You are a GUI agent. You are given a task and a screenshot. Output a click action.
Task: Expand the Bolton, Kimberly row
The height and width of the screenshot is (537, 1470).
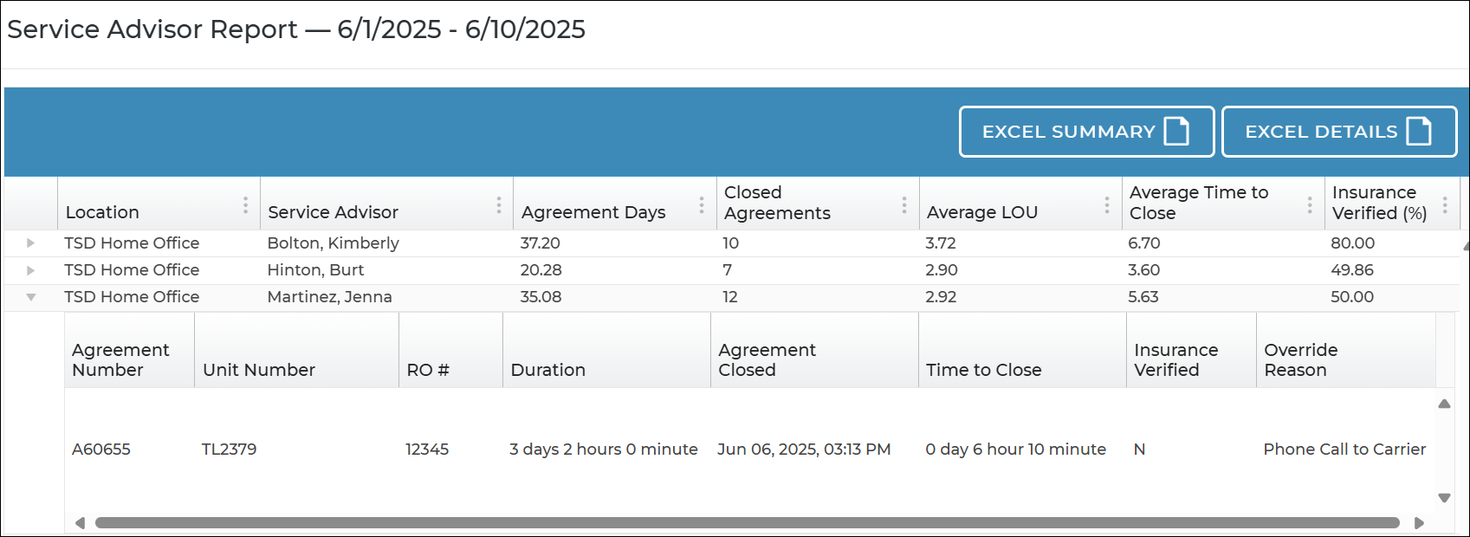coord(30,243)
